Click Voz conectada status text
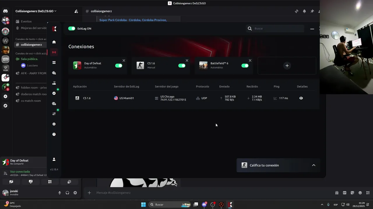This screenshot has height=209, width=373. click(x=20, y=172)
